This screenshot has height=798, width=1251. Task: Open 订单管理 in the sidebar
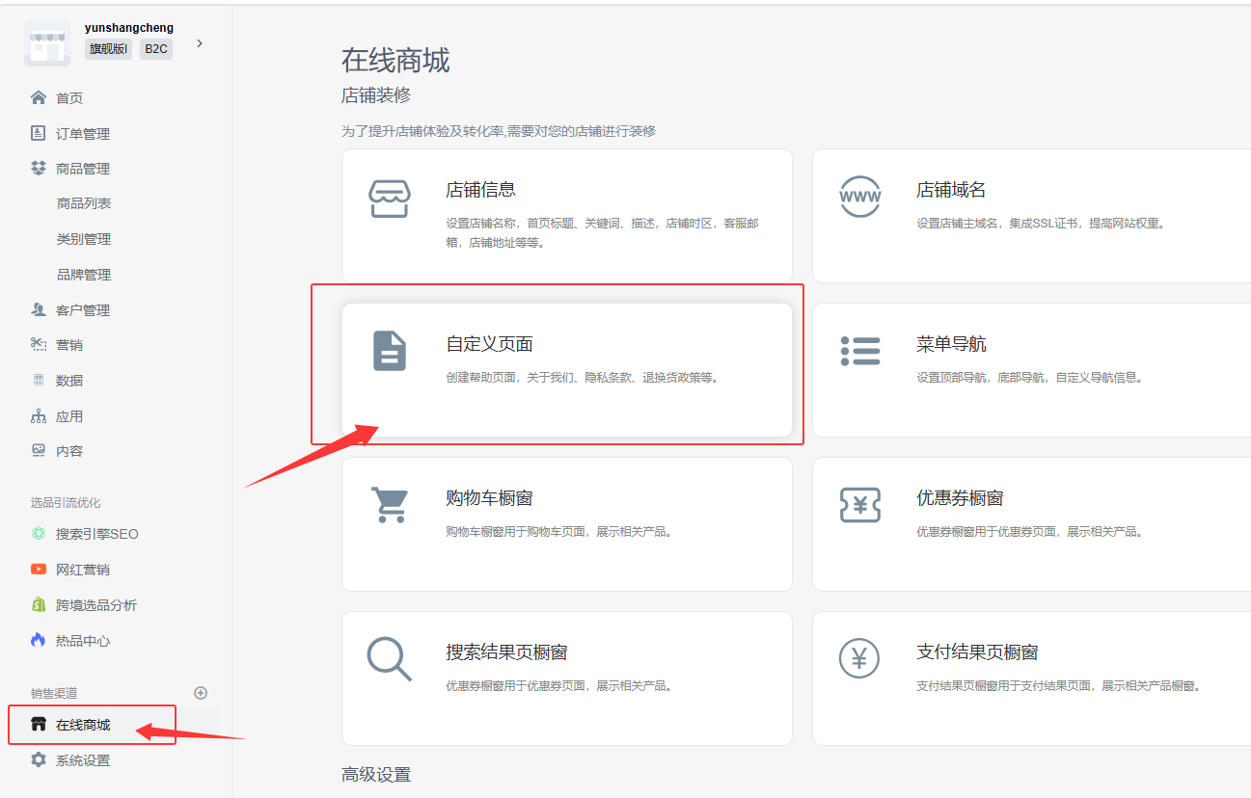(83, 134)
